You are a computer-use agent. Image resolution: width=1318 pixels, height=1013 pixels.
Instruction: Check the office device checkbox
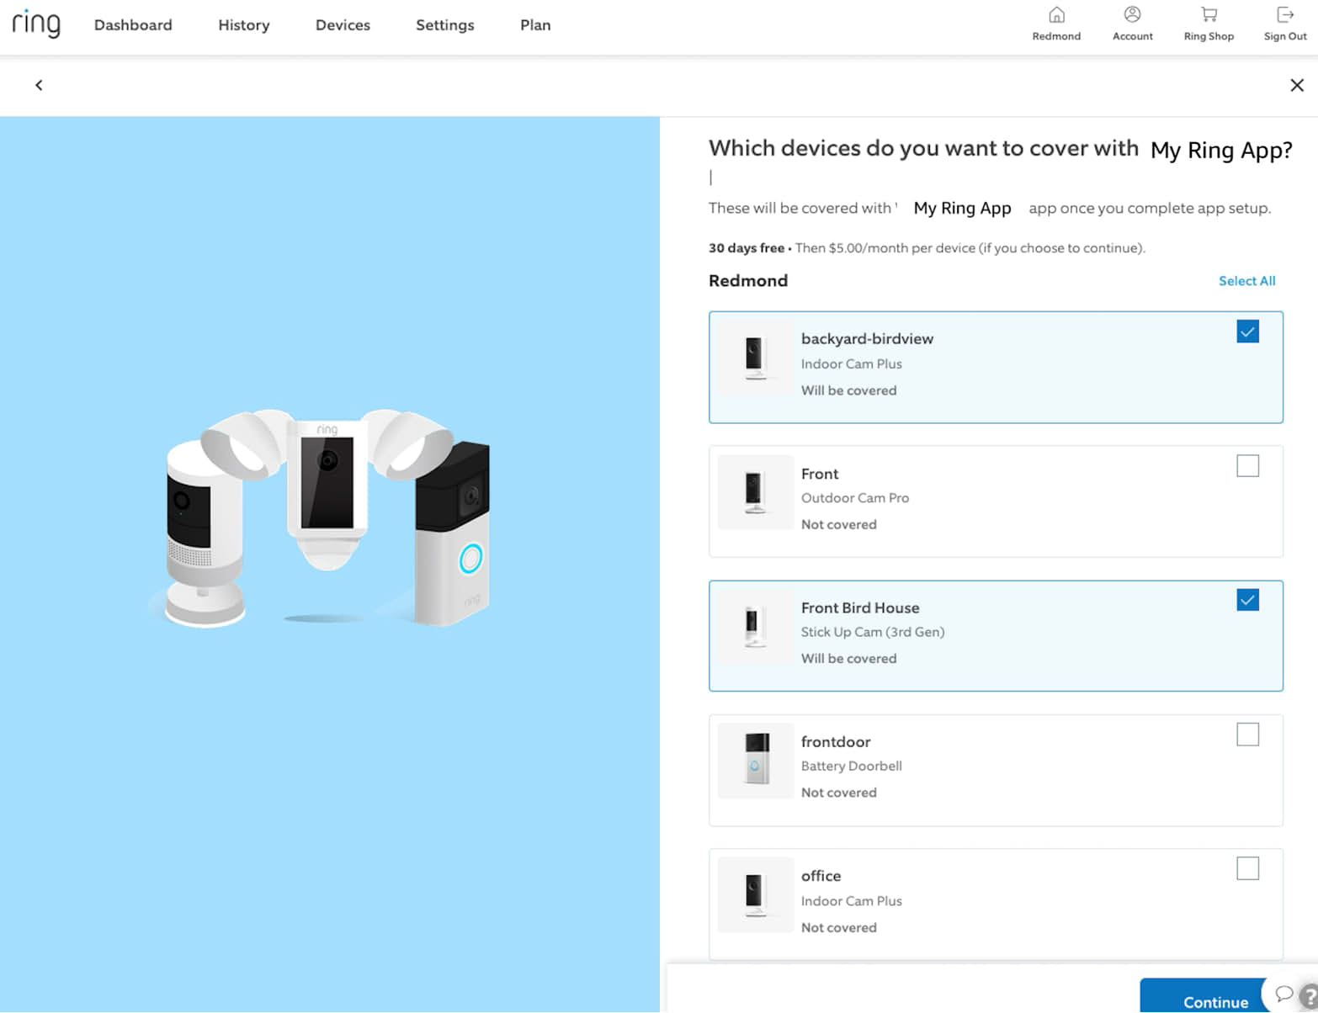[x=1247, y=868]
